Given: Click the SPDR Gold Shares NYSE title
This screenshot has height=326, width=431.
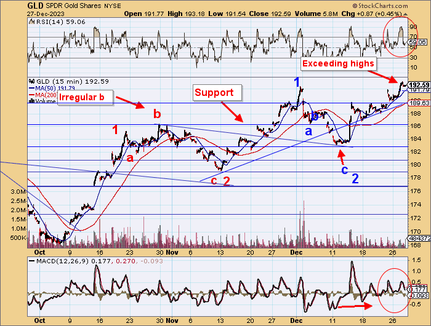Looking at the screenshot, I should coord(84,6).
